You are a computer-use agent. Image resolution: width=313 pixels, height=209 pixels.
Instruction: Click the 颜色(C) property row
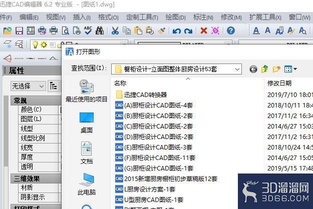tap(40, 109)
